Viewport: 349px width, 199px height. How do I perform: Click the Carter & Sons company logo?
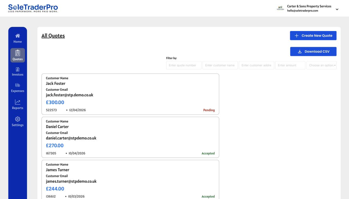tap(280, 8)
